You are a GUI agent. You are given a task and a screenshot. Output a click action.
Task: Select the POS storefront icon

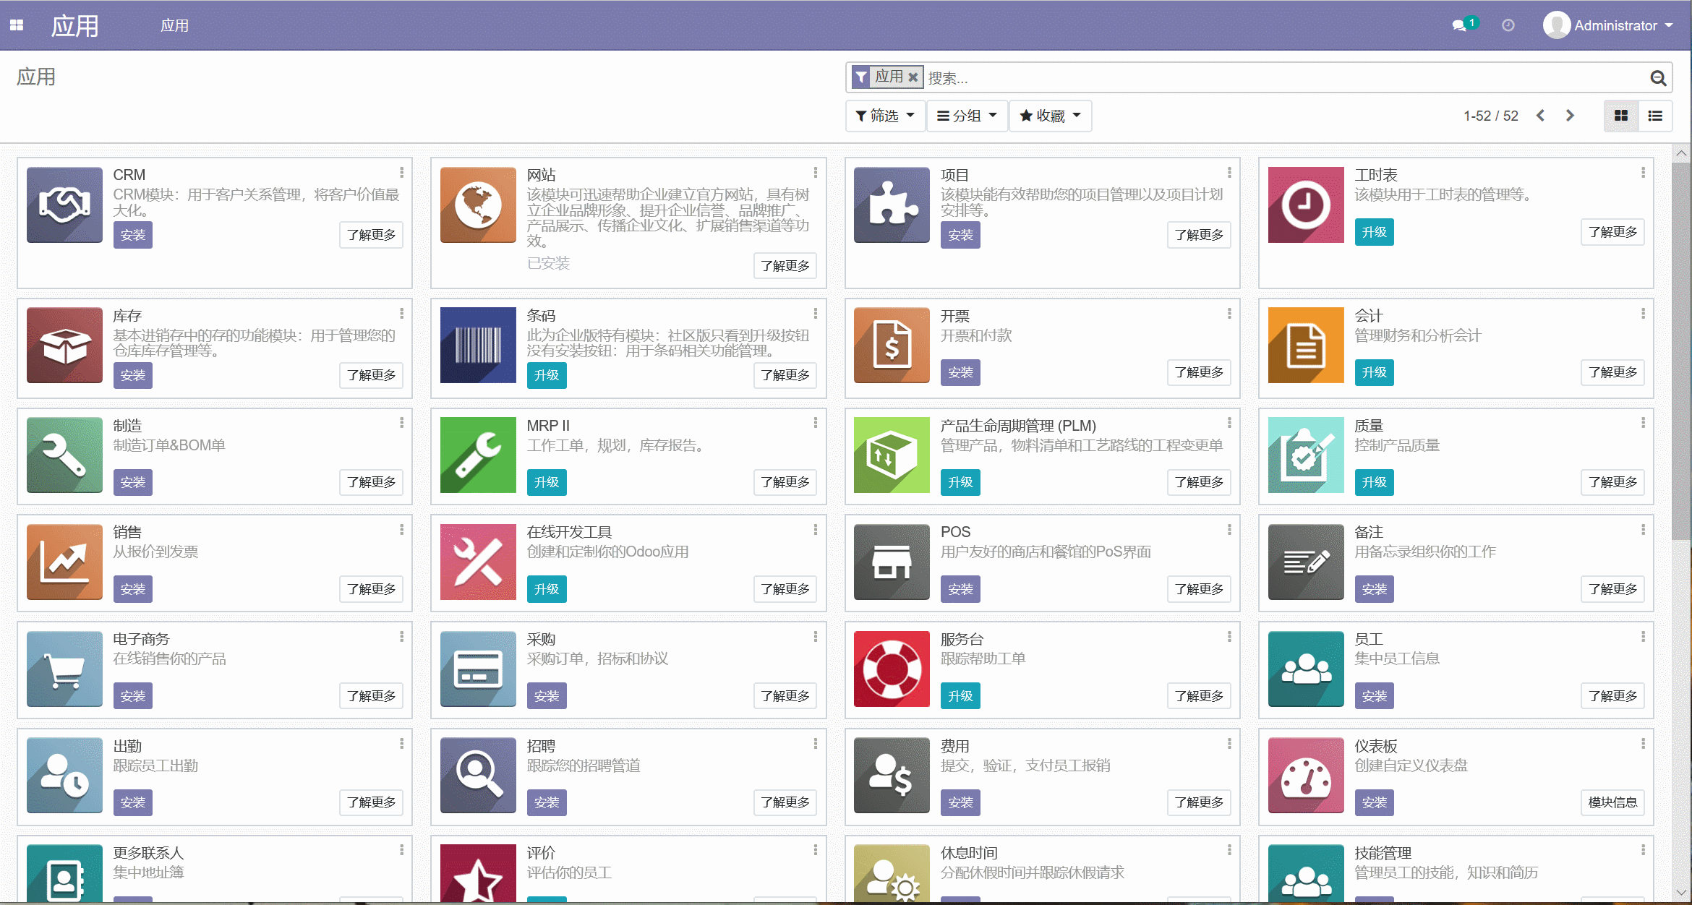[x=891, y=562]
